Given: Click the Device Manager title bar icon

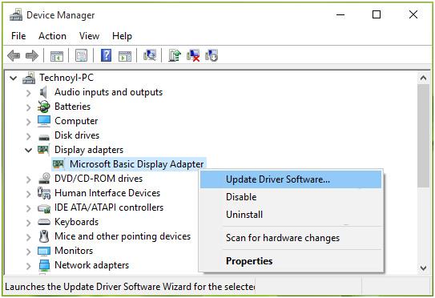Looking at the screenshot, I should [16, 15].
